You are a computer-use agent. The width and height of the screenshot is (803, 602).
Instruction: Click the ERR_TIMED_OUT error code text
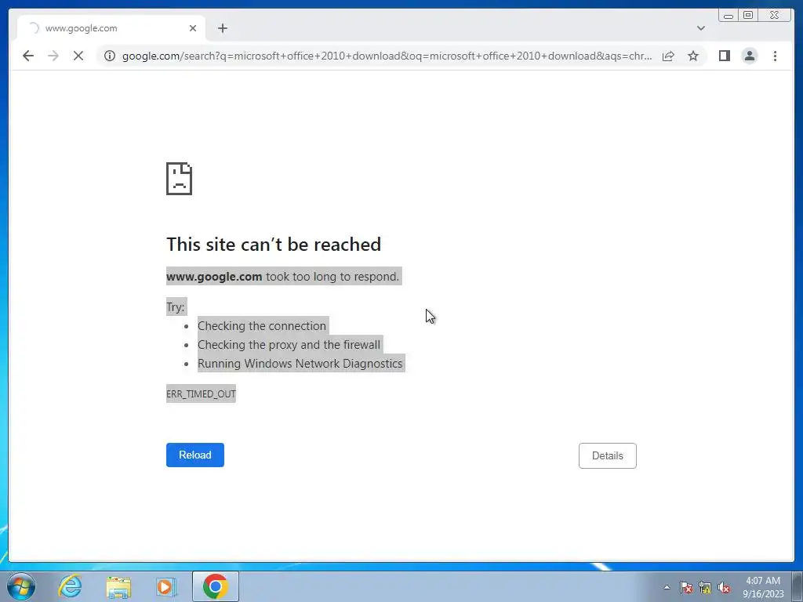pyautogui.click(x=201, y=393)
